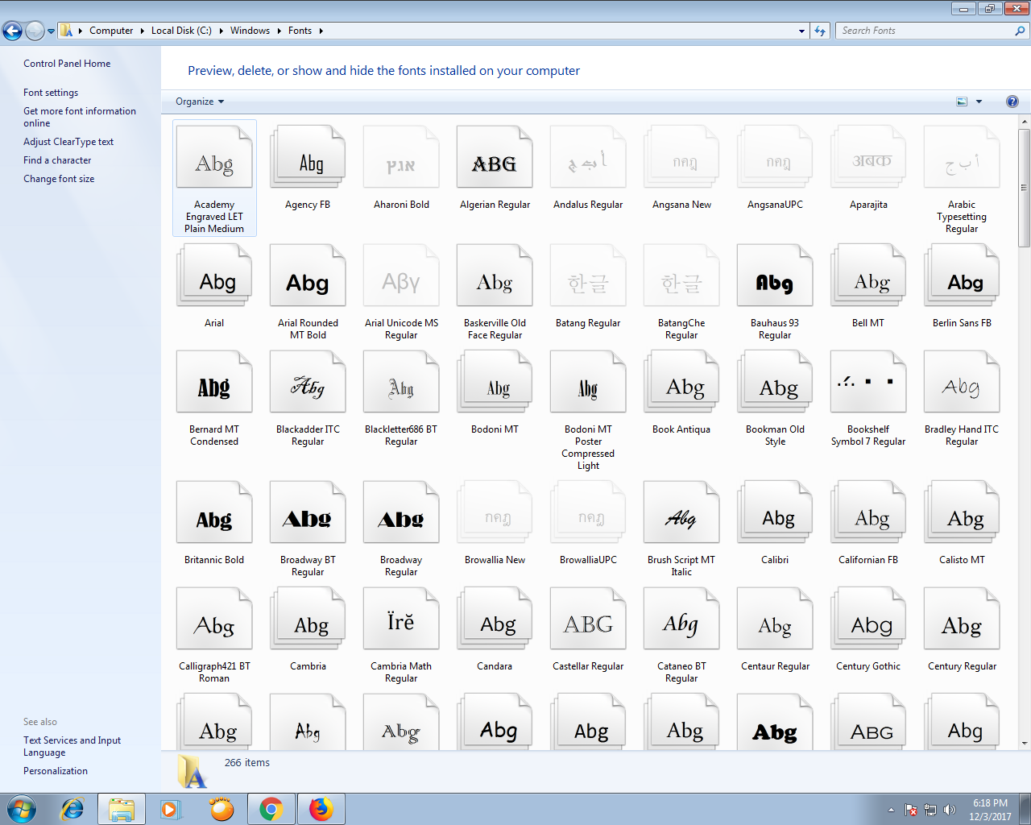This screenshot has height=825, width=1031.
Task: Select the Arial font thumbnail
Action: coord(214,275)
